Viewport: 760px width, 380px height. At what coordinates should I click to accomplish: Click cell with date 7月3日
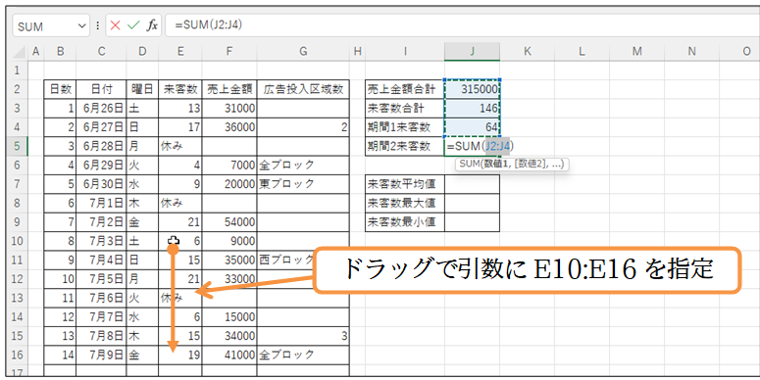[101, 241]
